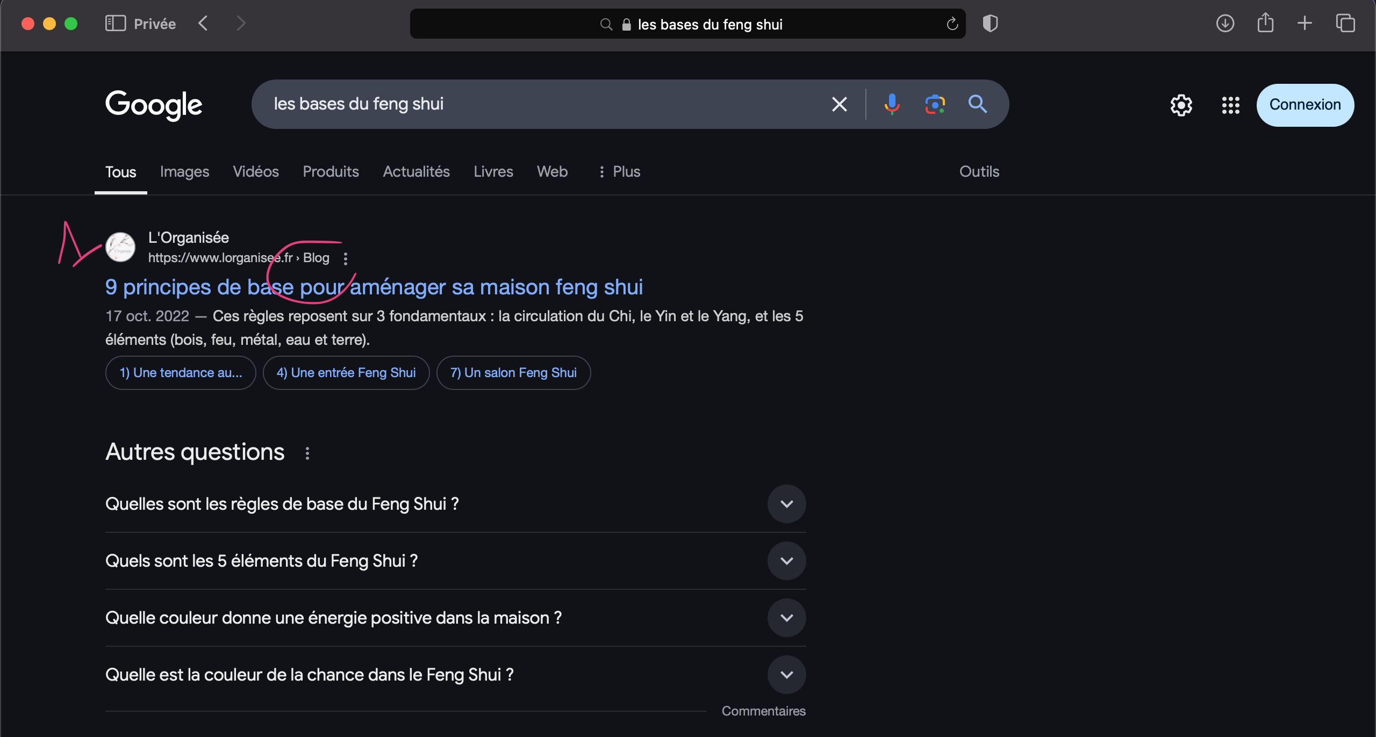Expand Quelle est la couleur de la chance
Viewport: 1376px width, 737px height.
pos(455,675)
